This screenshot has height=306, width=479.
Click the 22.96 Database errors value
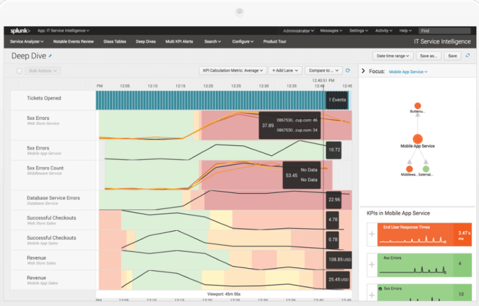[334, 199]
